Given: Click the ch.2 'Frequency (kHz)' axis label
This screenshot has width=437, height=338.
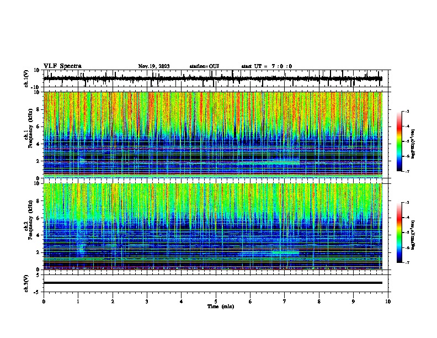Looking at the screenshot, I should click(x=30, y=220).
